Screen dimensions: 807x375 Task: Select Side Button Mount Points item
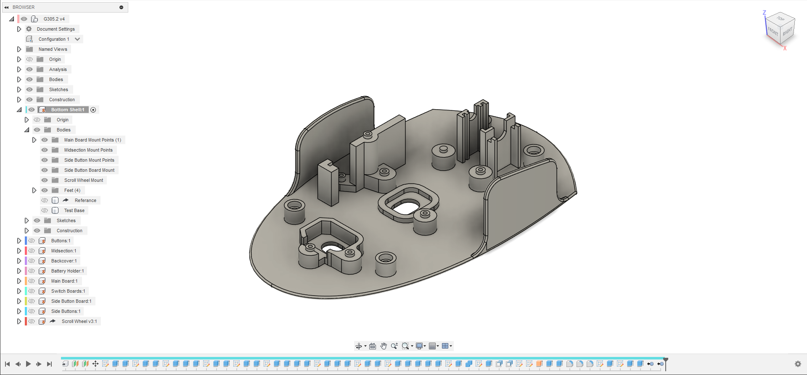pyautogui.click(x=89, y=160)
